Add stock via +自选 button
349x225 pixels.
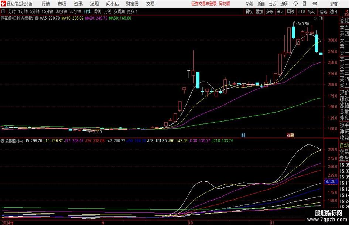point(322,11)
